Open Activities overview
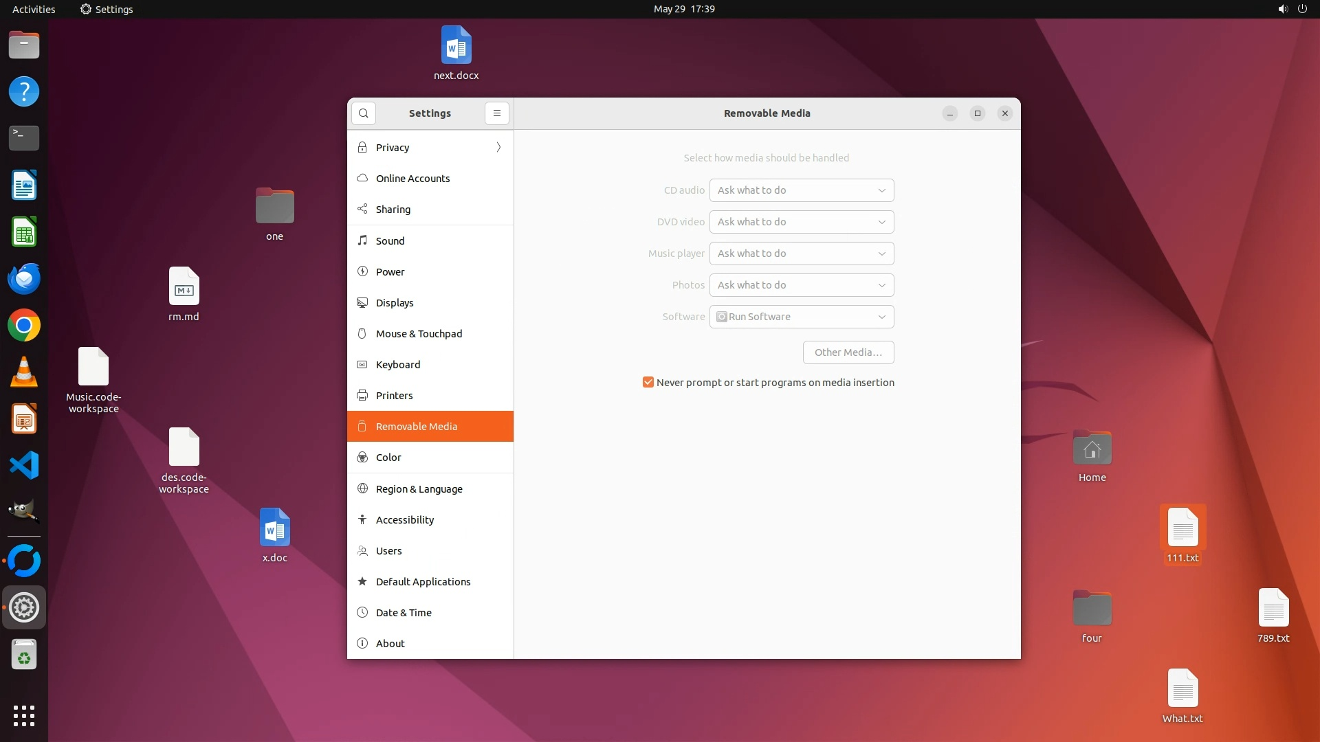 (x=34, y=9)
